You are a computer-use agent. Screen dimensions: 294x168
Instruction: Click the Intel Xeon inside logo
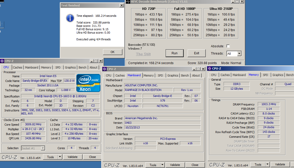tap(88, 83)
